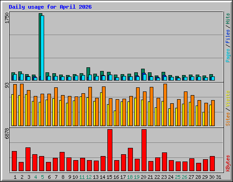Click the tall cyan Pages bar for day 5
Viewport: 233px width, 182px height.
[x=42, y=48]
